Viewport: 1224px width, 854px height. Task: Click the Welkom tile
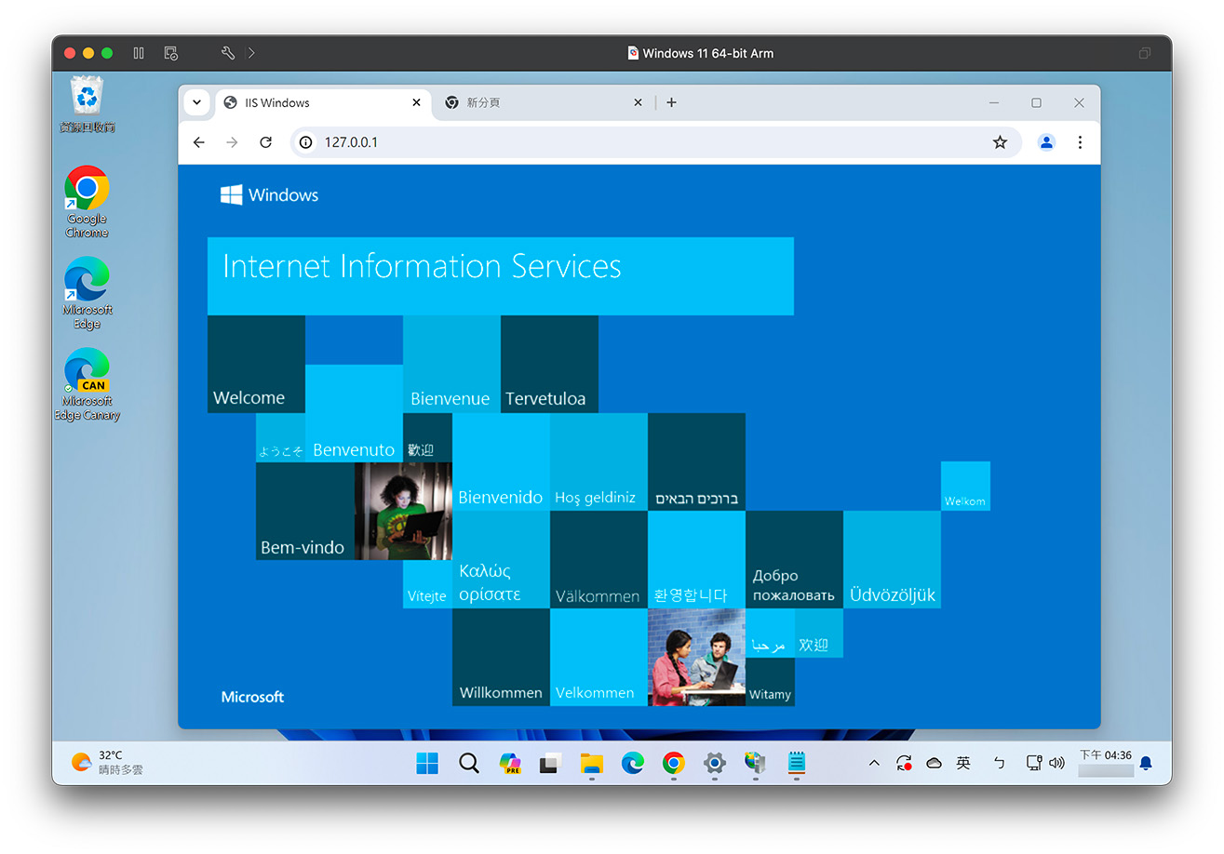(965, 486)
